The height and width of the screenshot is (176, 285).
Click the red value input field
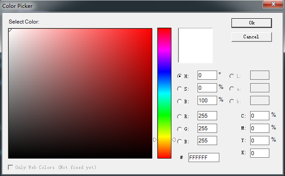(207, 116)
